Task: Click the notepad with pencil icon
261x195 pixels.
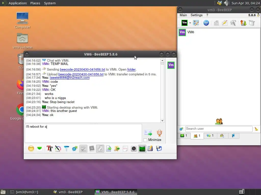Action: pyautogui.click(x=150, y=148)
